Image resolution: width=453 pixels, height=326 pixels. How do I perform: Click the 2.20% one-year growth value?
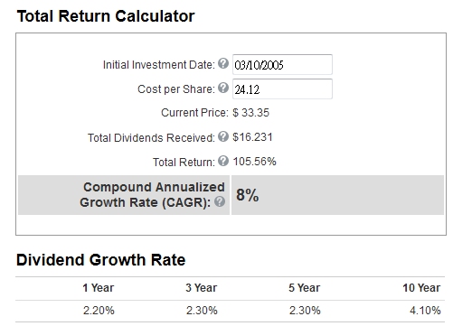click(x=99, y=311)
